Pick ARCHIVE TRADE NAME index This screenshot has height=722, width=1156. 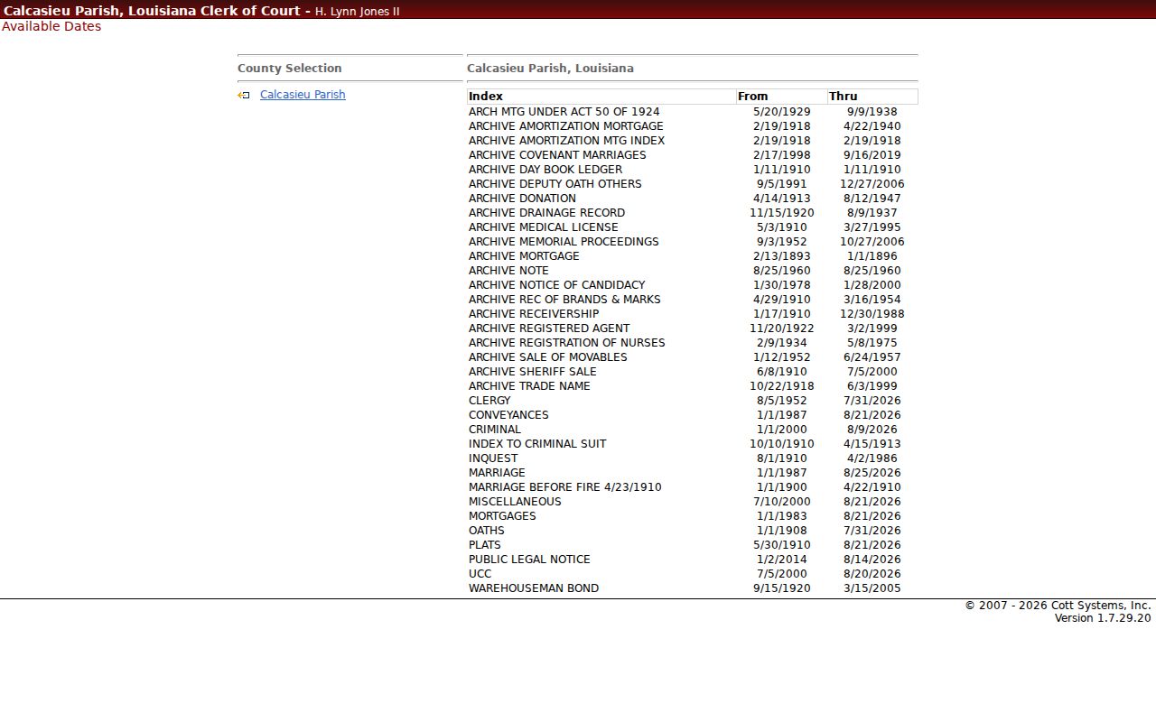pyautogui.click(x=529, y=386)
